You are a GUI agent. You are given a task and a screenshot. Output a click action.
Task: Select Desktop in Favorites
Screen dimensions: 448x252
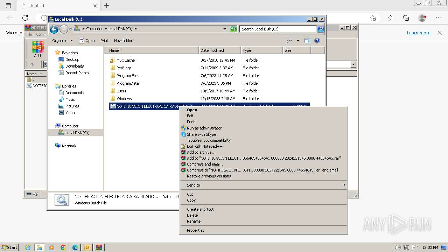pyautogui.click(x=72, y=59)
